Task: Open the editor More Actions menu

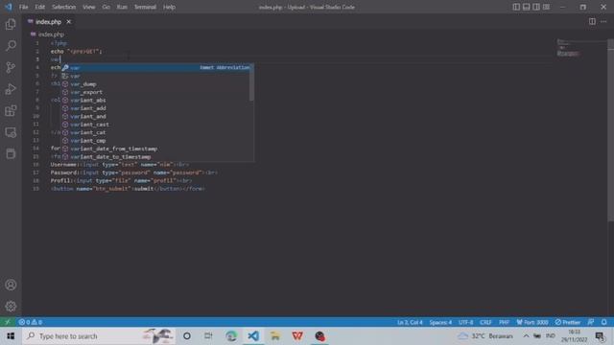Action: pos(603,21)
